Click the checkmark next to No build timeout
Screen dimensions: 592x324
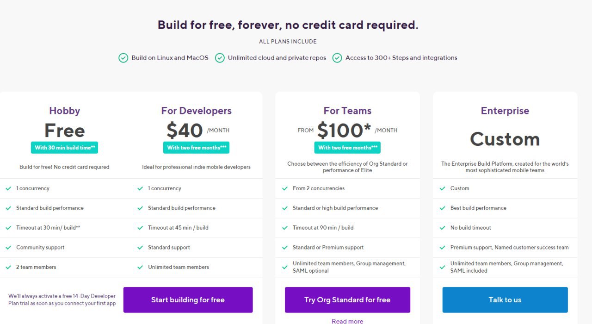[x=443, y=228]
